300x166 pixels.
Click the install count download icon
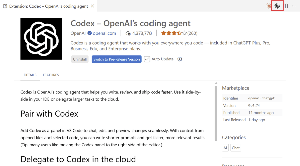(128, 33)
